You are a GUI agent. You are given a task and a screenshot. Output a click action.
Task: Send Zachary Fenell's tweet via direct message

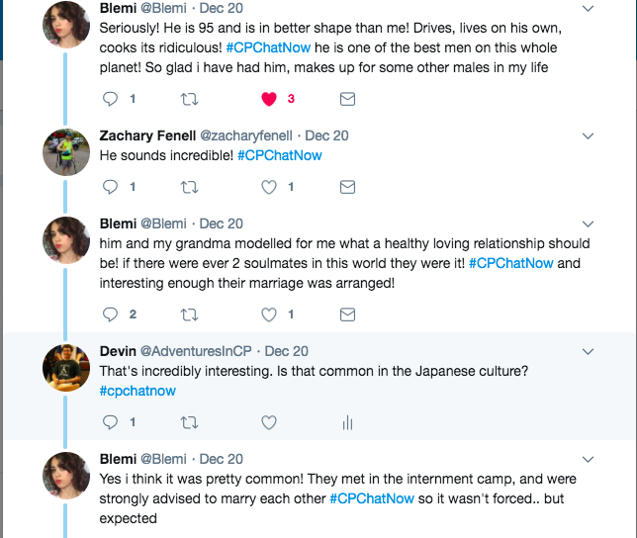[x=347, y=187]
